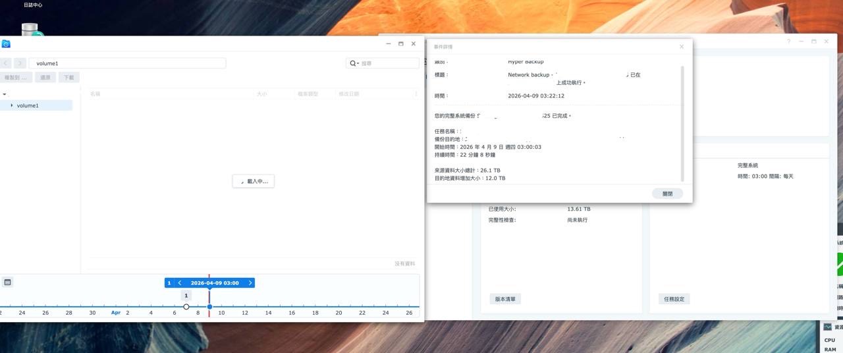Select the blue filled version marker on timeline
This screenshot has width=843, height=353.
point(209,307)
